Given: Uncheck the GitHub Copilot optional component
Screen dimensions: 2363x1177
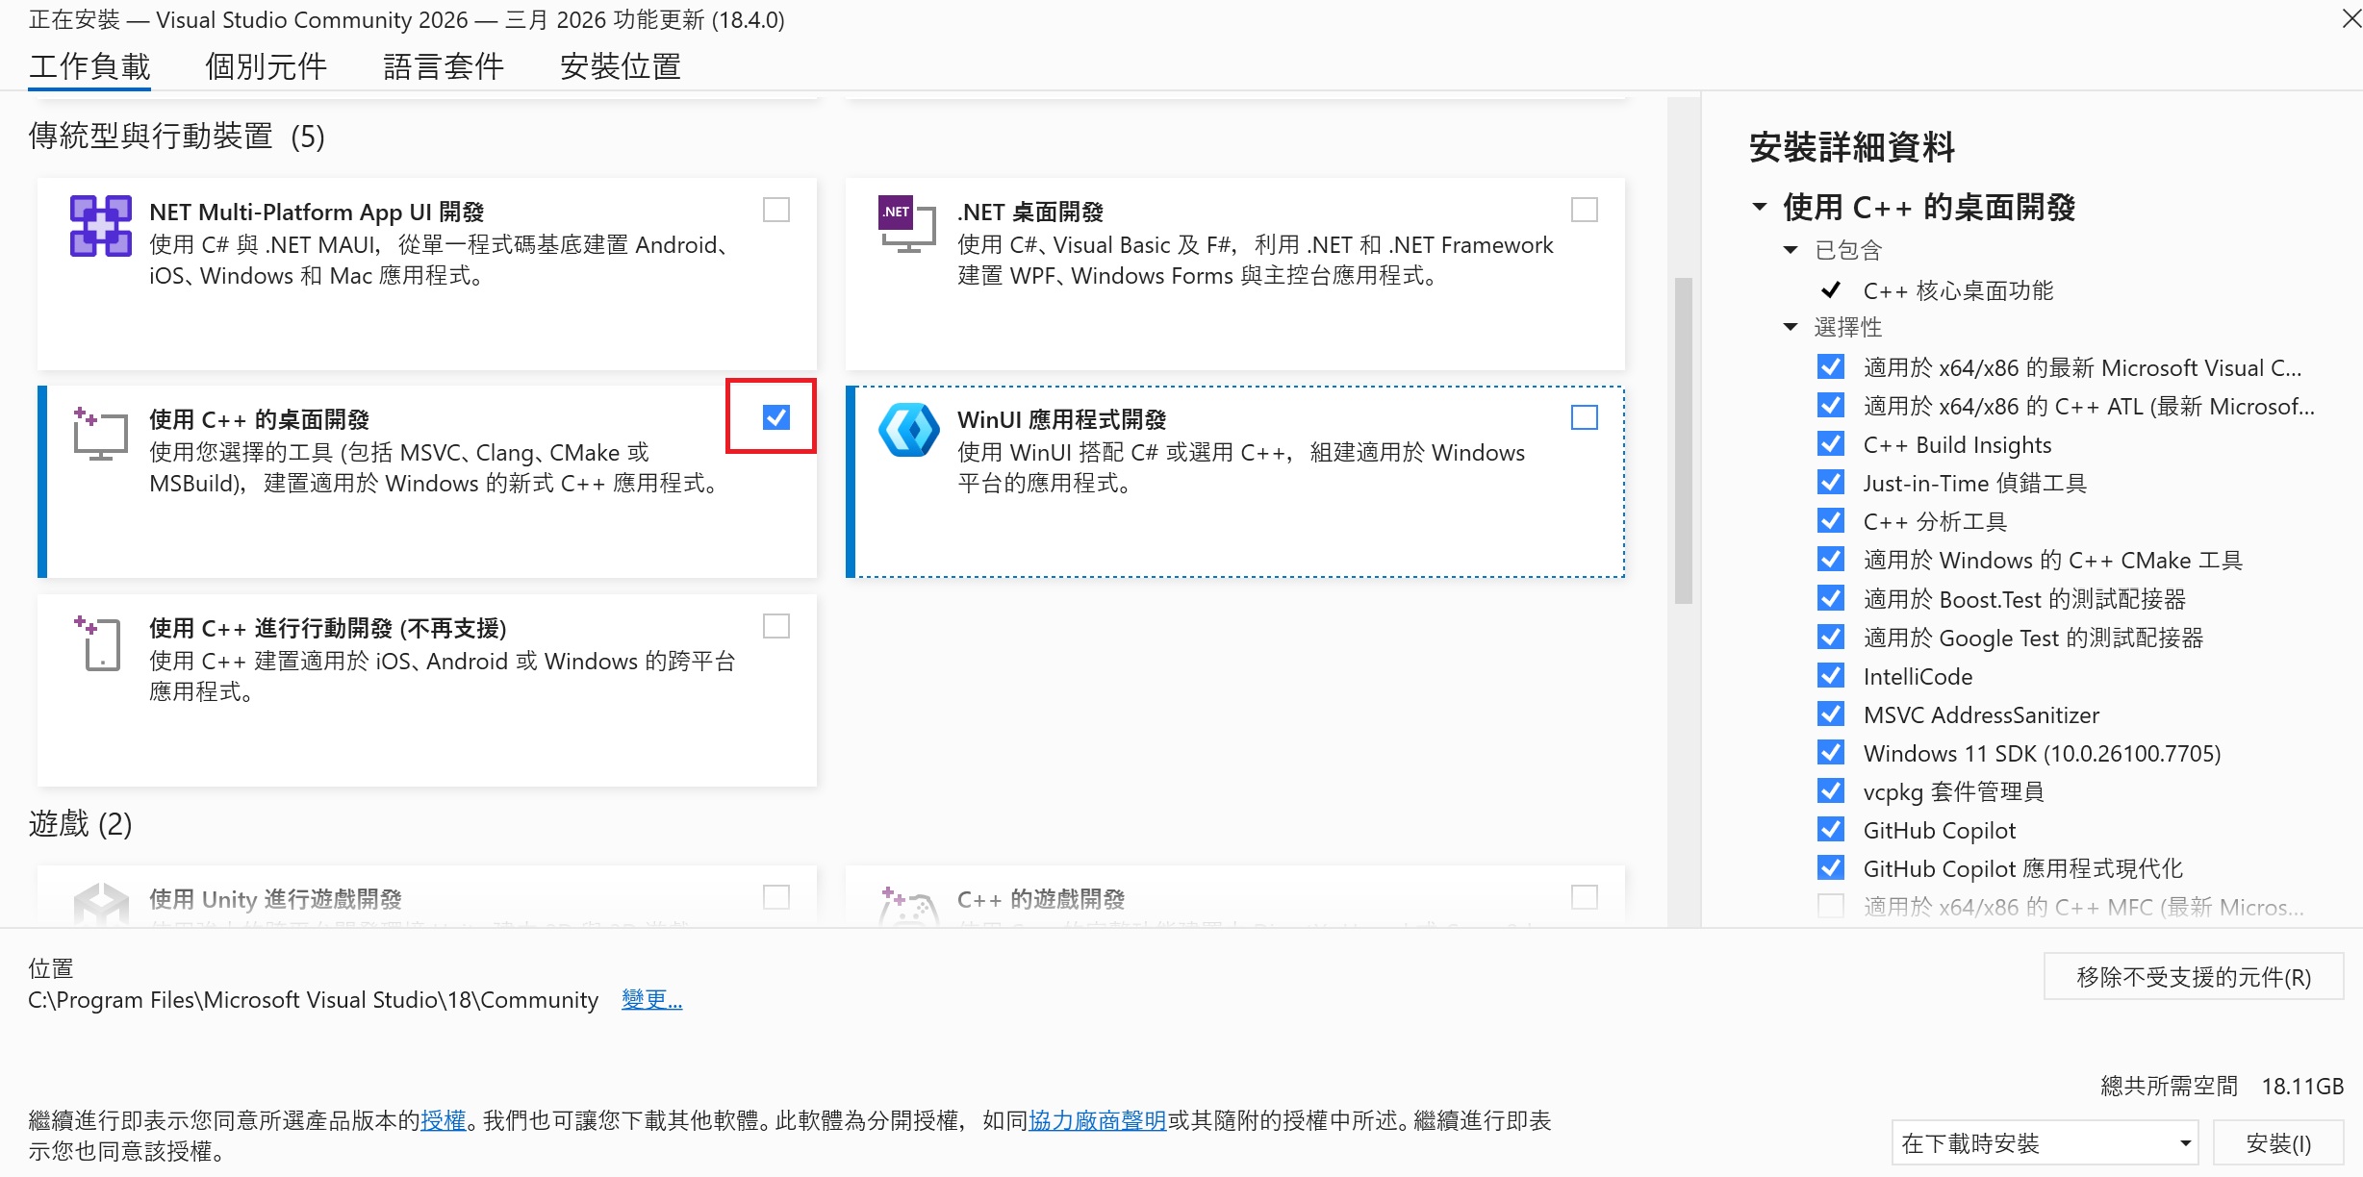Looking at the screenshot, I should click(1830, 829).
